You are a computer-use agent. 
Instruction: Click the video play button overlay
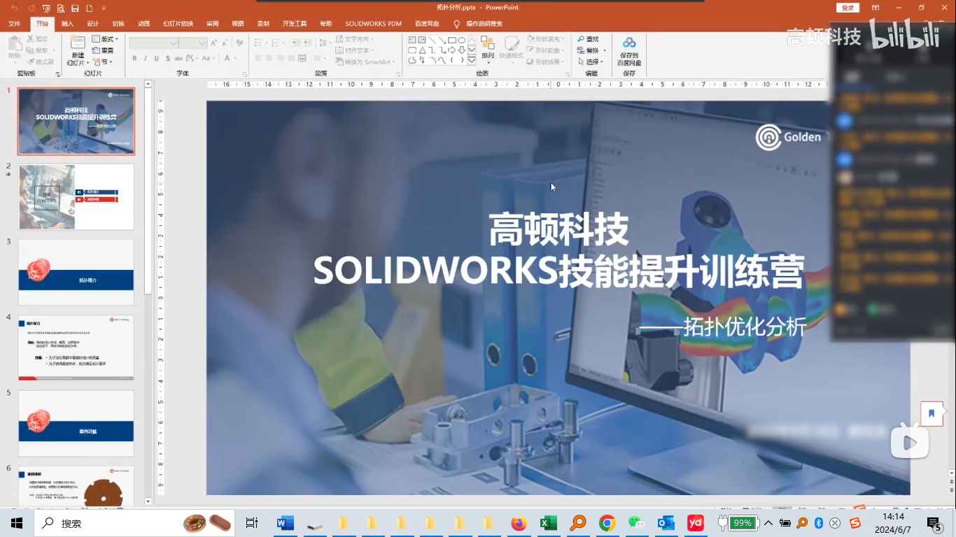coord(909,443)
